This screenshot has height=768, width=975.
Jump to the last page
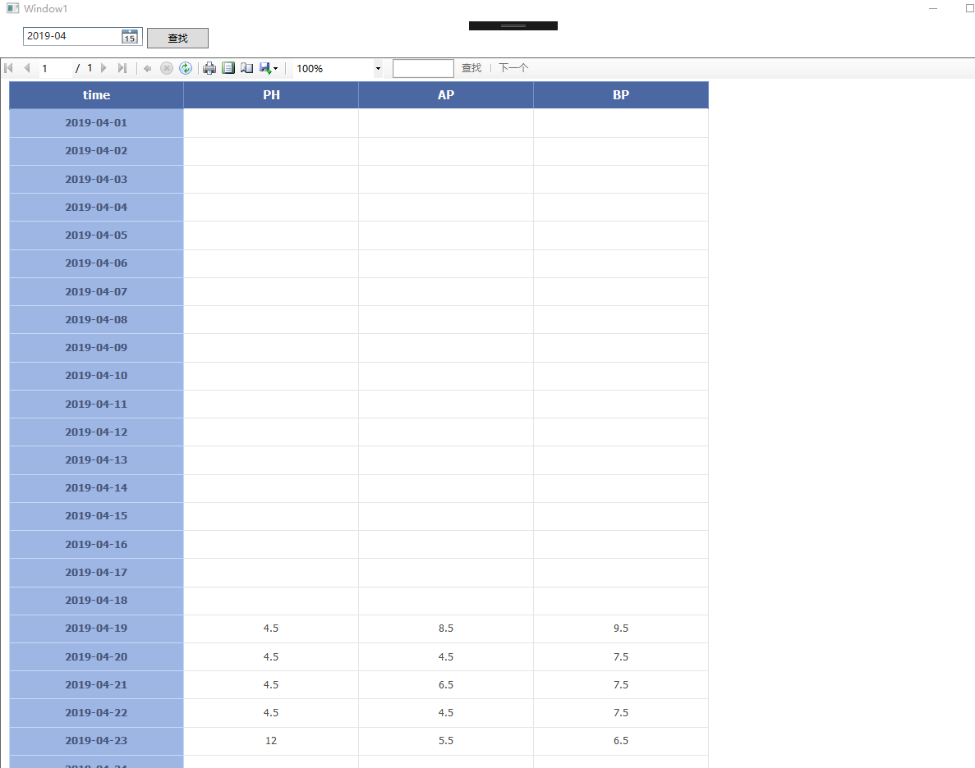coord(122,68)
